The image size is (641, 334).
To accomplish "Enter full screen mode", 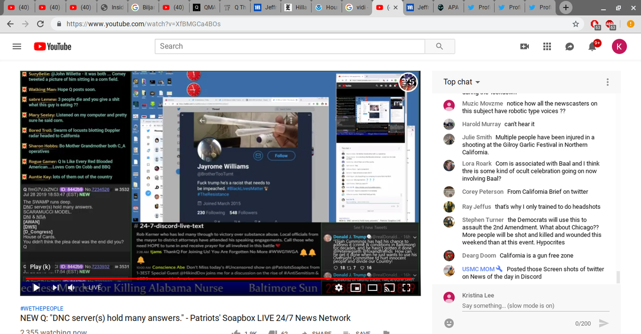I will (x=406, y=287).
